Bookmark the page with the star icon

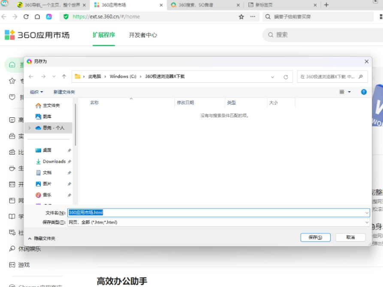(x=241, y=17)
